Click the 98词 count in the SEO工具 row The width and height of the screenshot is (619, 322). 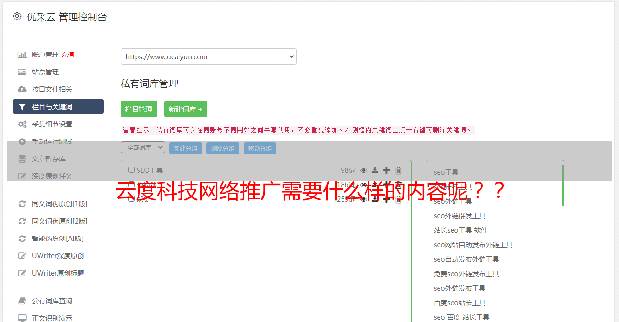click(x=348, y=170)
